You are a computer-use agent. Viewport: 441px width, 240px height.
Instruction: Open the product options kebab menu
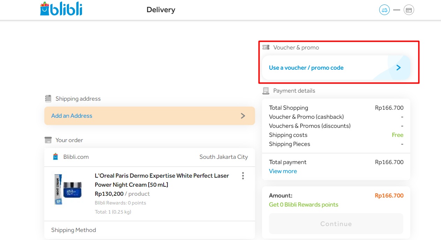[x=243, y=176]
